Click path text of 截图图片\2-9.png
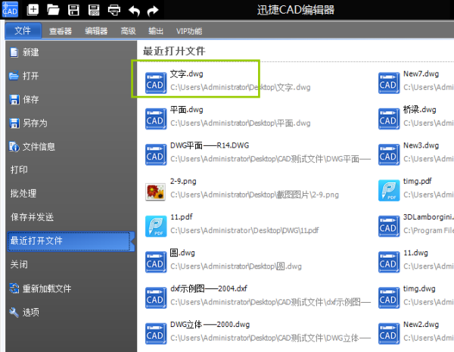Viewport: 454px width, 352px height. point(254,195)
